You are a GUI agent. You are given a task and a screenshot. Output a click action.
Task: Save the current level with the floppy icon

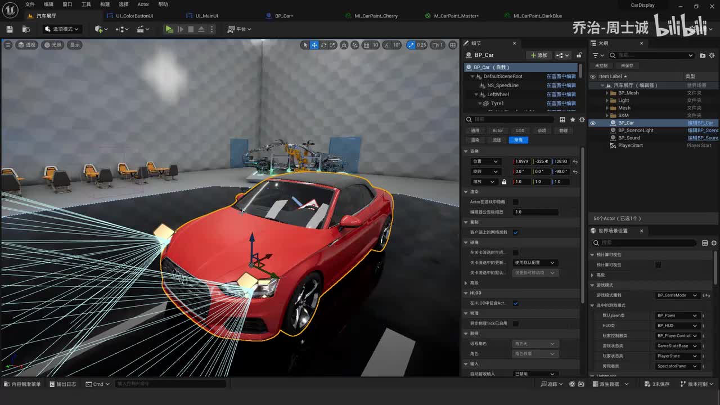(10, 29)
